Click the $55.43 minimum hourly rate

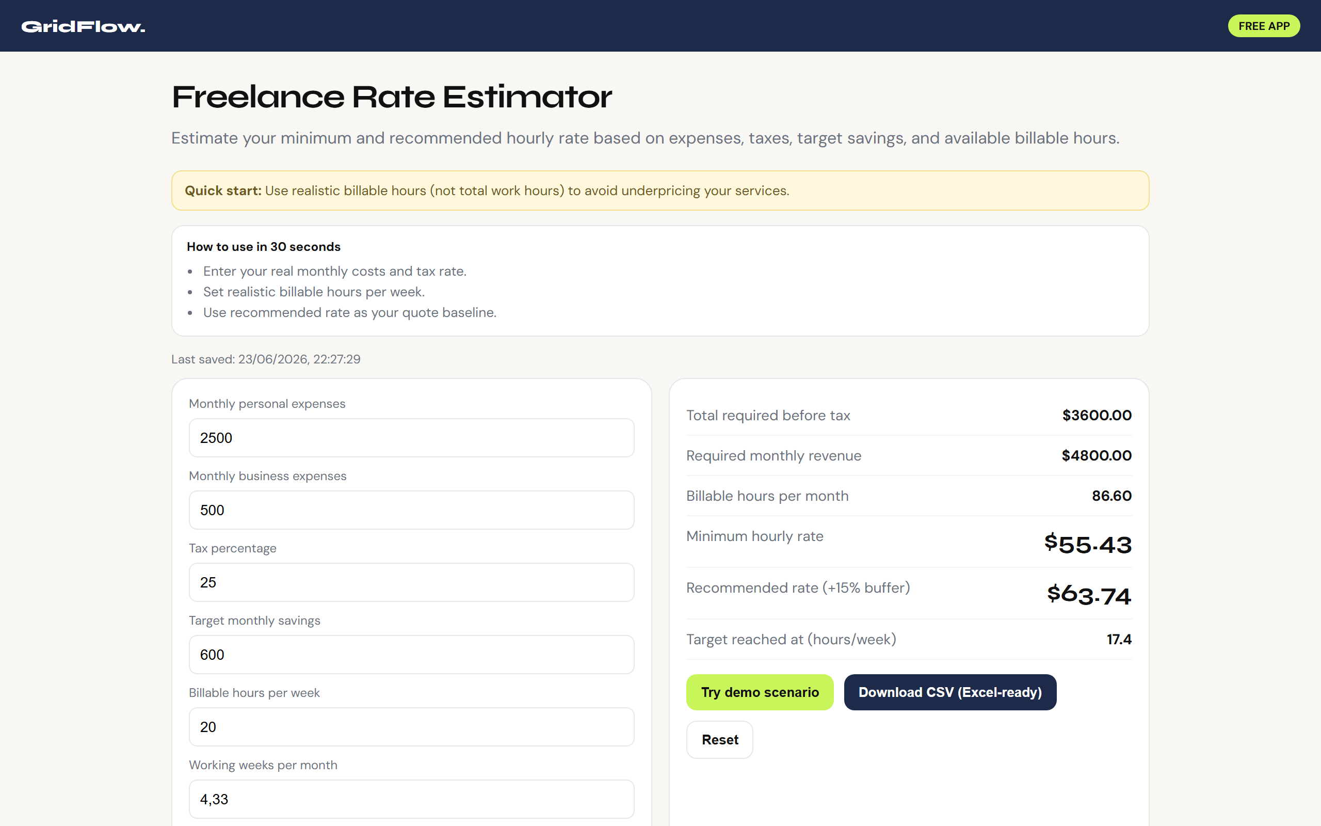[x=1088, y=544]
